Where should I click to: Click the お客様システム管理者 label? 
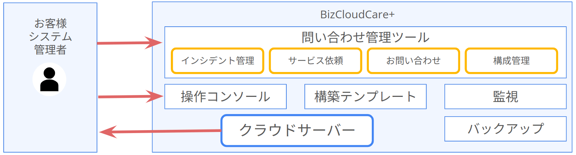(50, 37)
